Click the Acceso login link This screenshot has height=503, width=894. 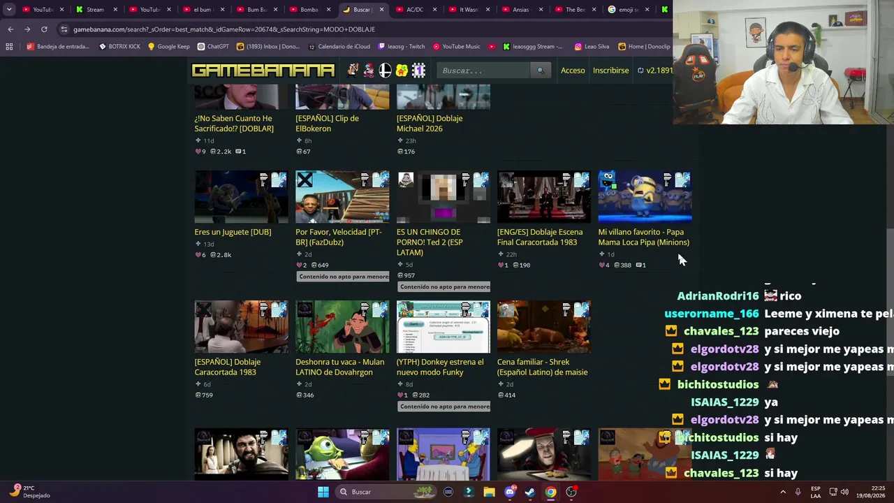tap(573, 71)
